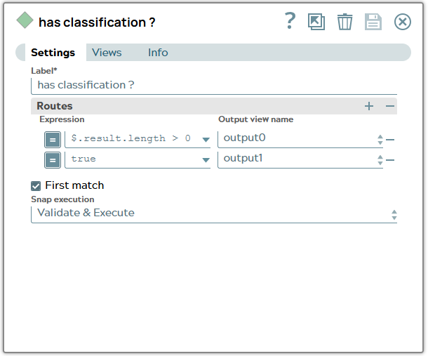The image size is (428, 356).
Task: Edit the Label input field
Action: (214, 86)
